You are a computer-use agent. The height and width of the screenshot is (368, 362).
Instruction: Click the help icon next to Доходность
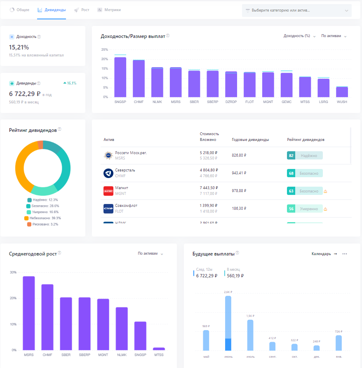[39, 37]
